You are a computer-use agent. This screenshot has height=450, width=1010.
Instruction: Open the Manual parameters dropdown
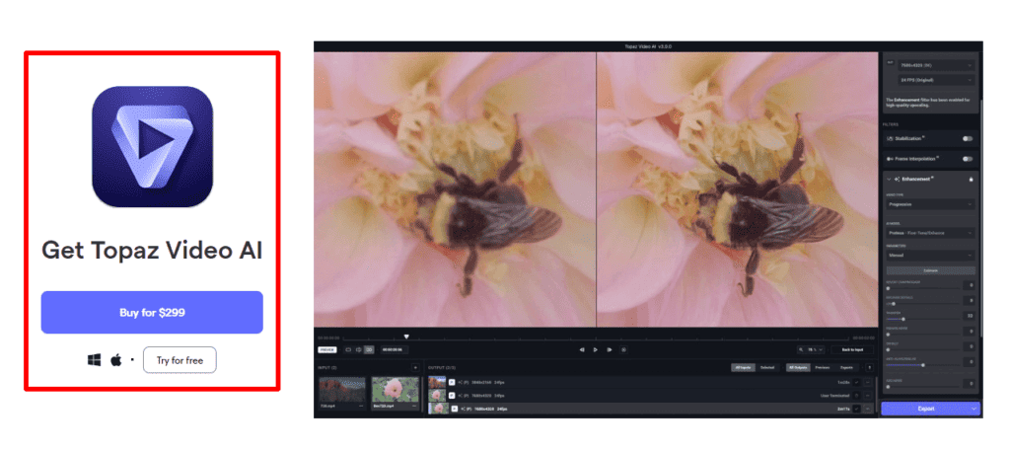pos(931,256)
